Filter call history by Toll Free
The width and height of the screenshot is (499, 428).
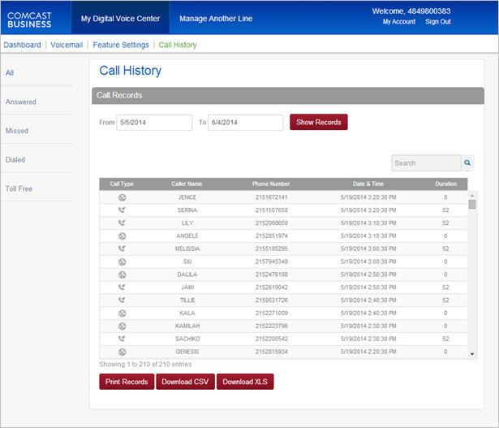click(19, 189)
